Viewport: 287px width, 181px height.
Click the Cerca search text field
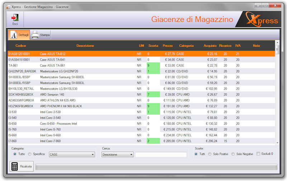click(161, 154)
